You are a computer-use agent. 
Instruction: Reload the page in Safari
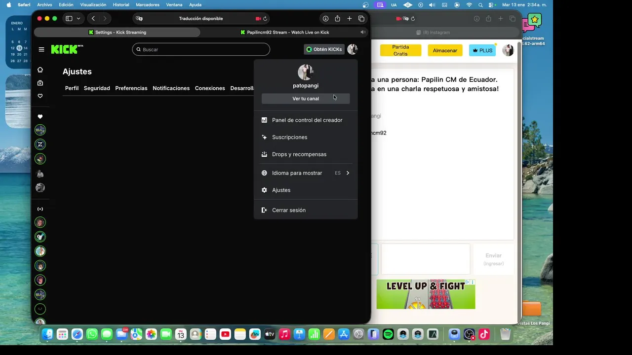265,19
